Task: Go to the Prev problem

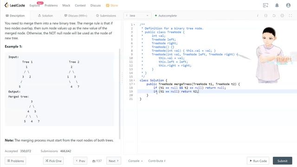Action: pos(80,161)
